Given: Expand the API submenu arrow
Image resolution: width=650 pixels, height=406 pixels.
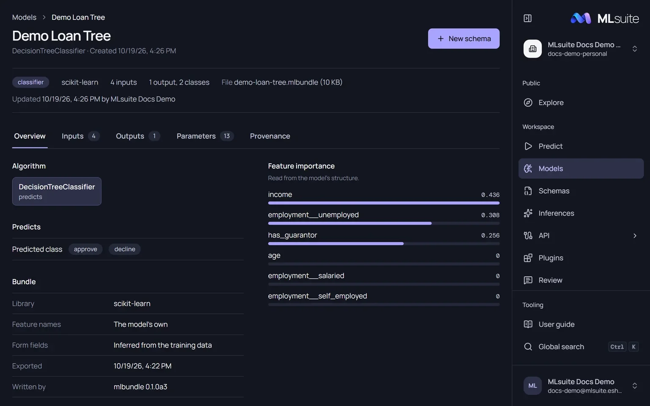Looking at the screenshot, I should [635, 236].
